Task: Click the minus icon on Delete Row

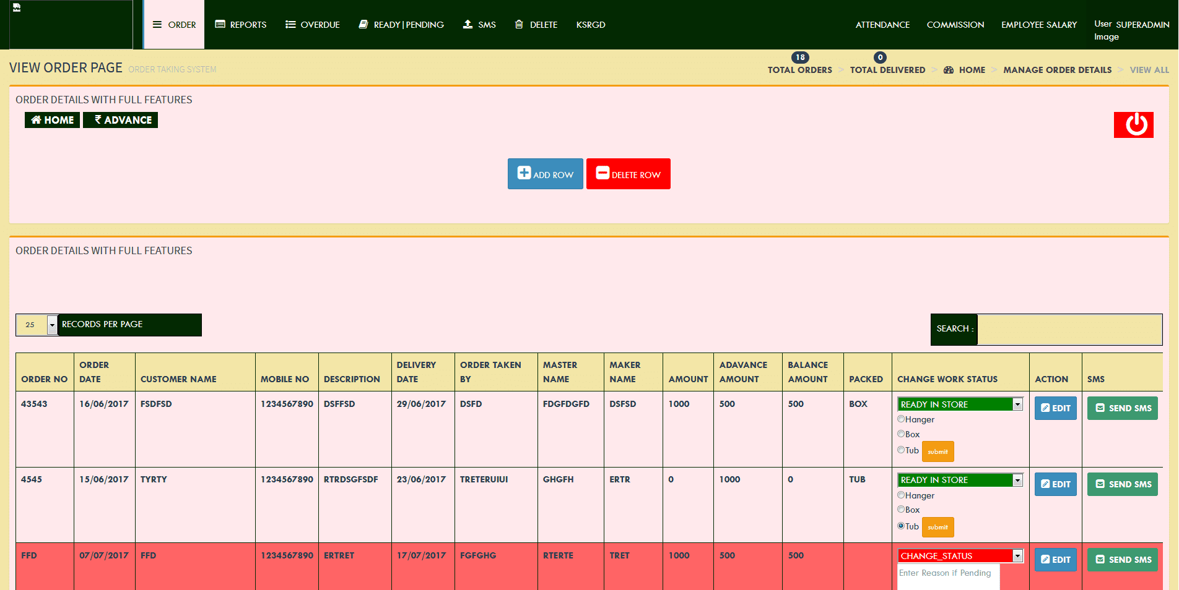Action: [602, 173]
